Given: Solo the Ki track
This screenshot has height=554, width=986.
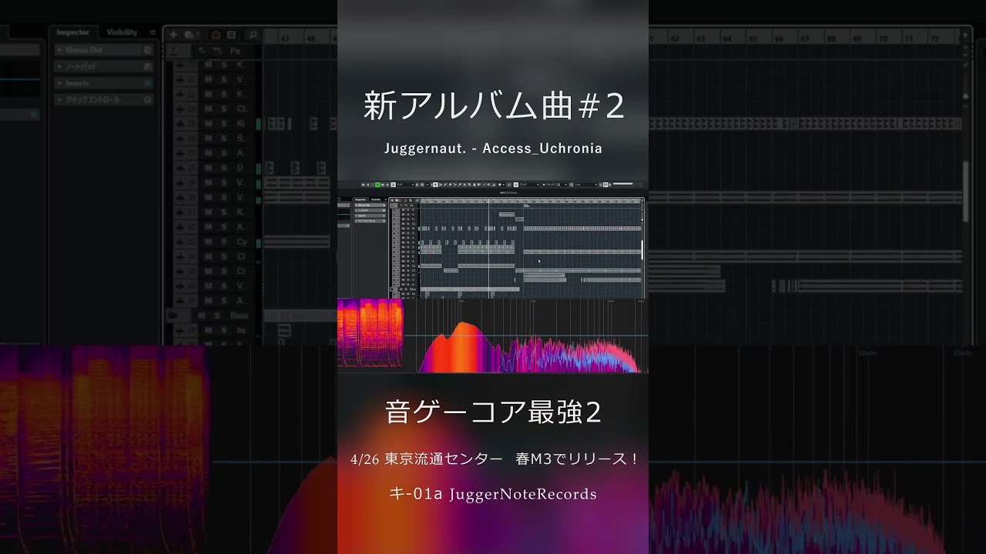Looking at the screenshot, I should 224,123.
